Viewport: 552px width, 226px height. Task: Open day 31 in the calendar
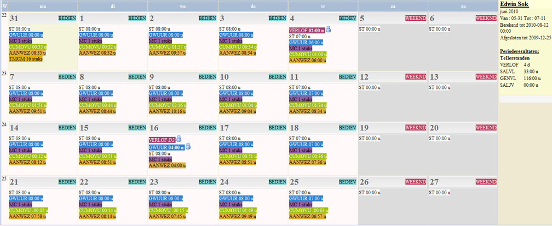tap(14, 19)
